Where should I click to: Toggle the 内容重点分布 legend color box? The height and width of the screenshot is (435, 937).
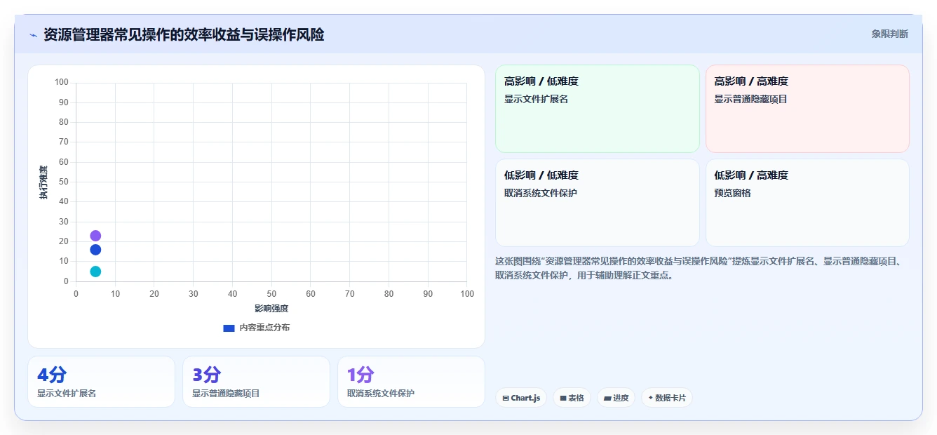pos(229,328)
